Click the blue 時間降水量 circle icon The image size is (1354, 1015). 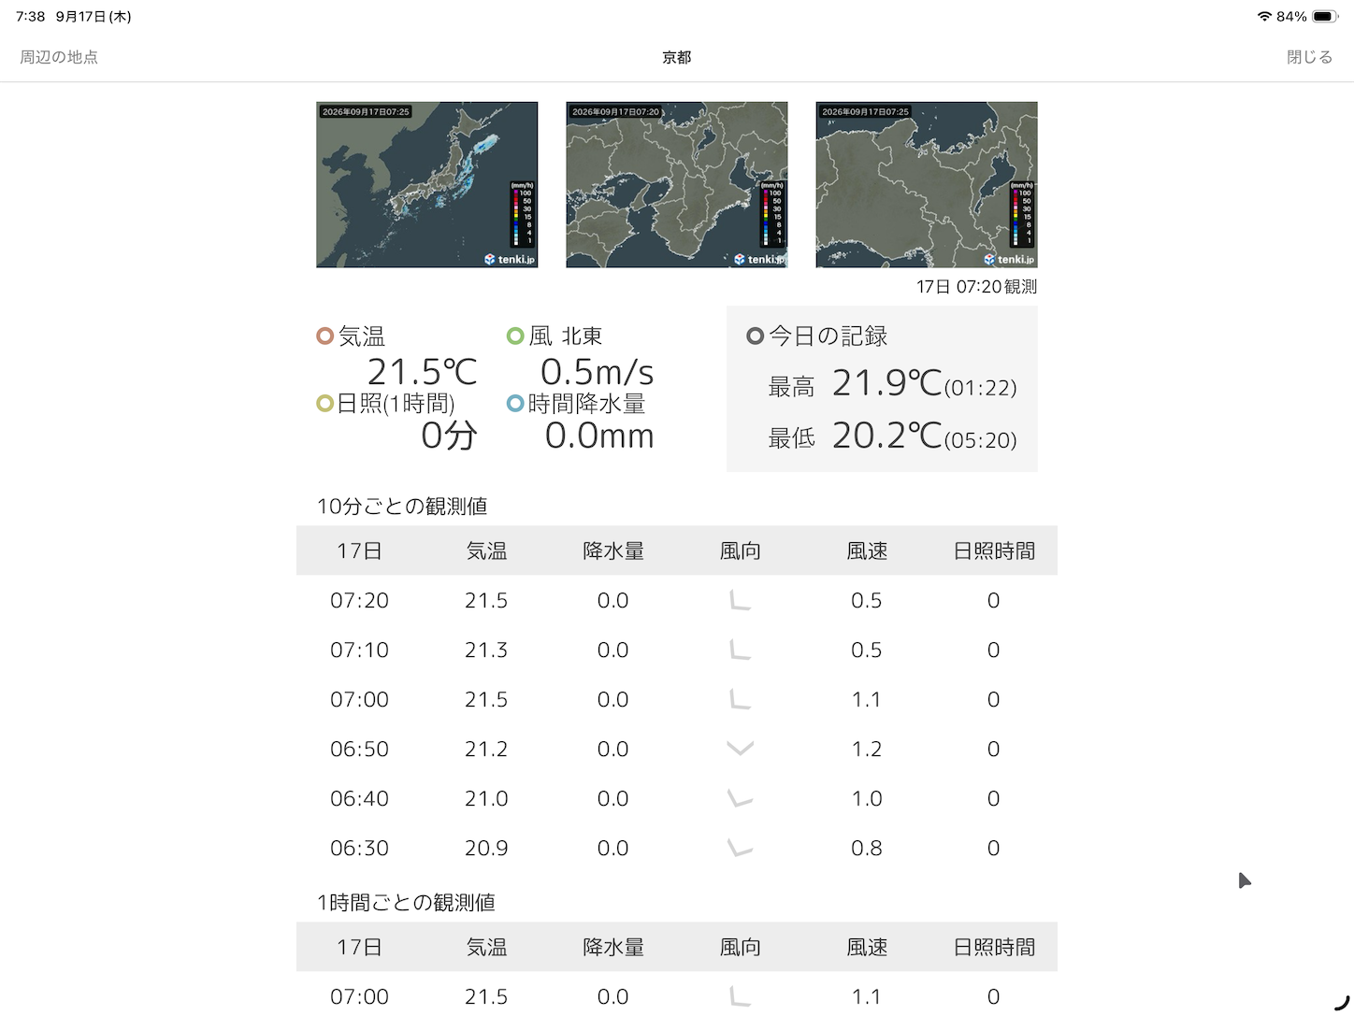click(515, 404)
